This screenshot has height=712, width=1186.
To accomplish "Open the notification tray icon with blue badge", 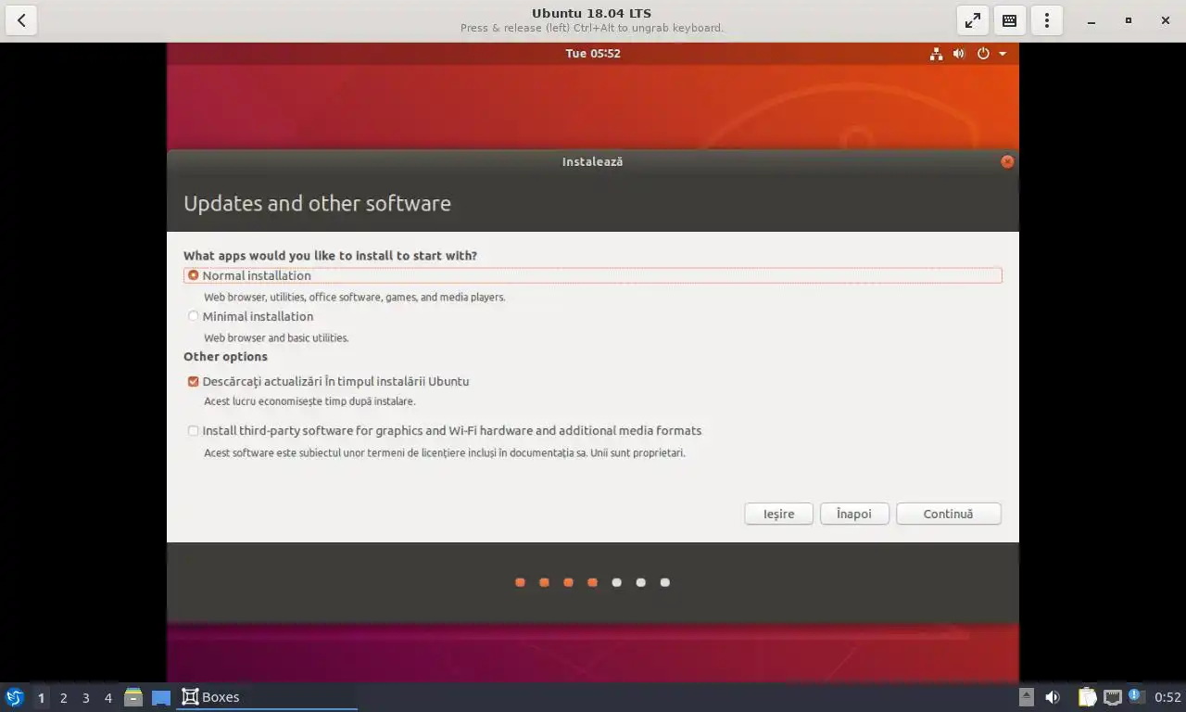I will point(1136,697).
